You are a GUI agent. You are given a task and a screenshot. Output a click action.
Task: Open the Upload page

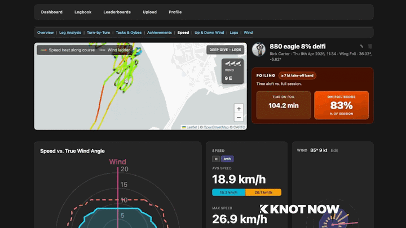[149, 12]
